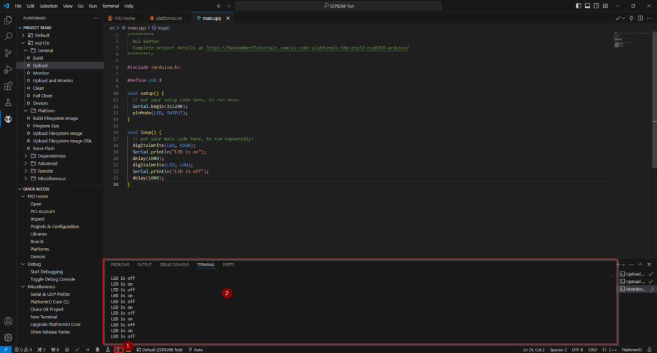
Task: Open the Search view in activity bar
Action: pos(8,37)
